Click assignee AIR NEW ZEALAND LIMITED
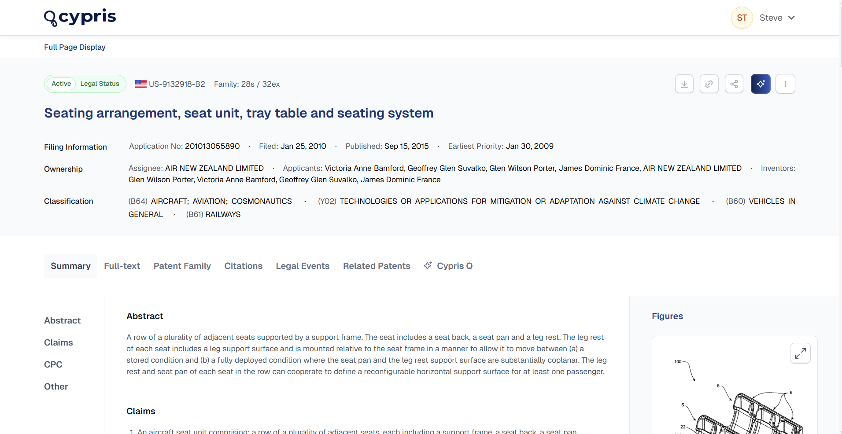 (214, 168)
